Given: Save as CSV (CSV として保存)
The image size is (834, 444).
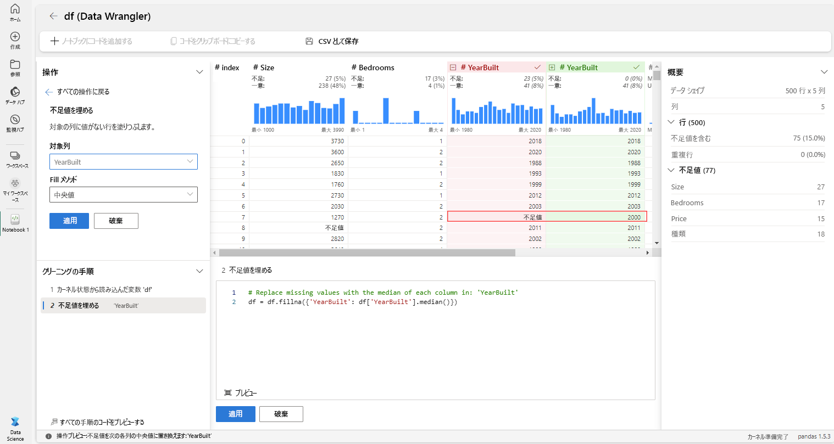Looking at the screenshot, I should coord(332,41).
